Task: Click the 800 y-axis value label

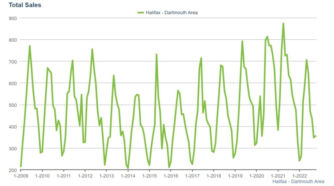Action: [13, 40]
